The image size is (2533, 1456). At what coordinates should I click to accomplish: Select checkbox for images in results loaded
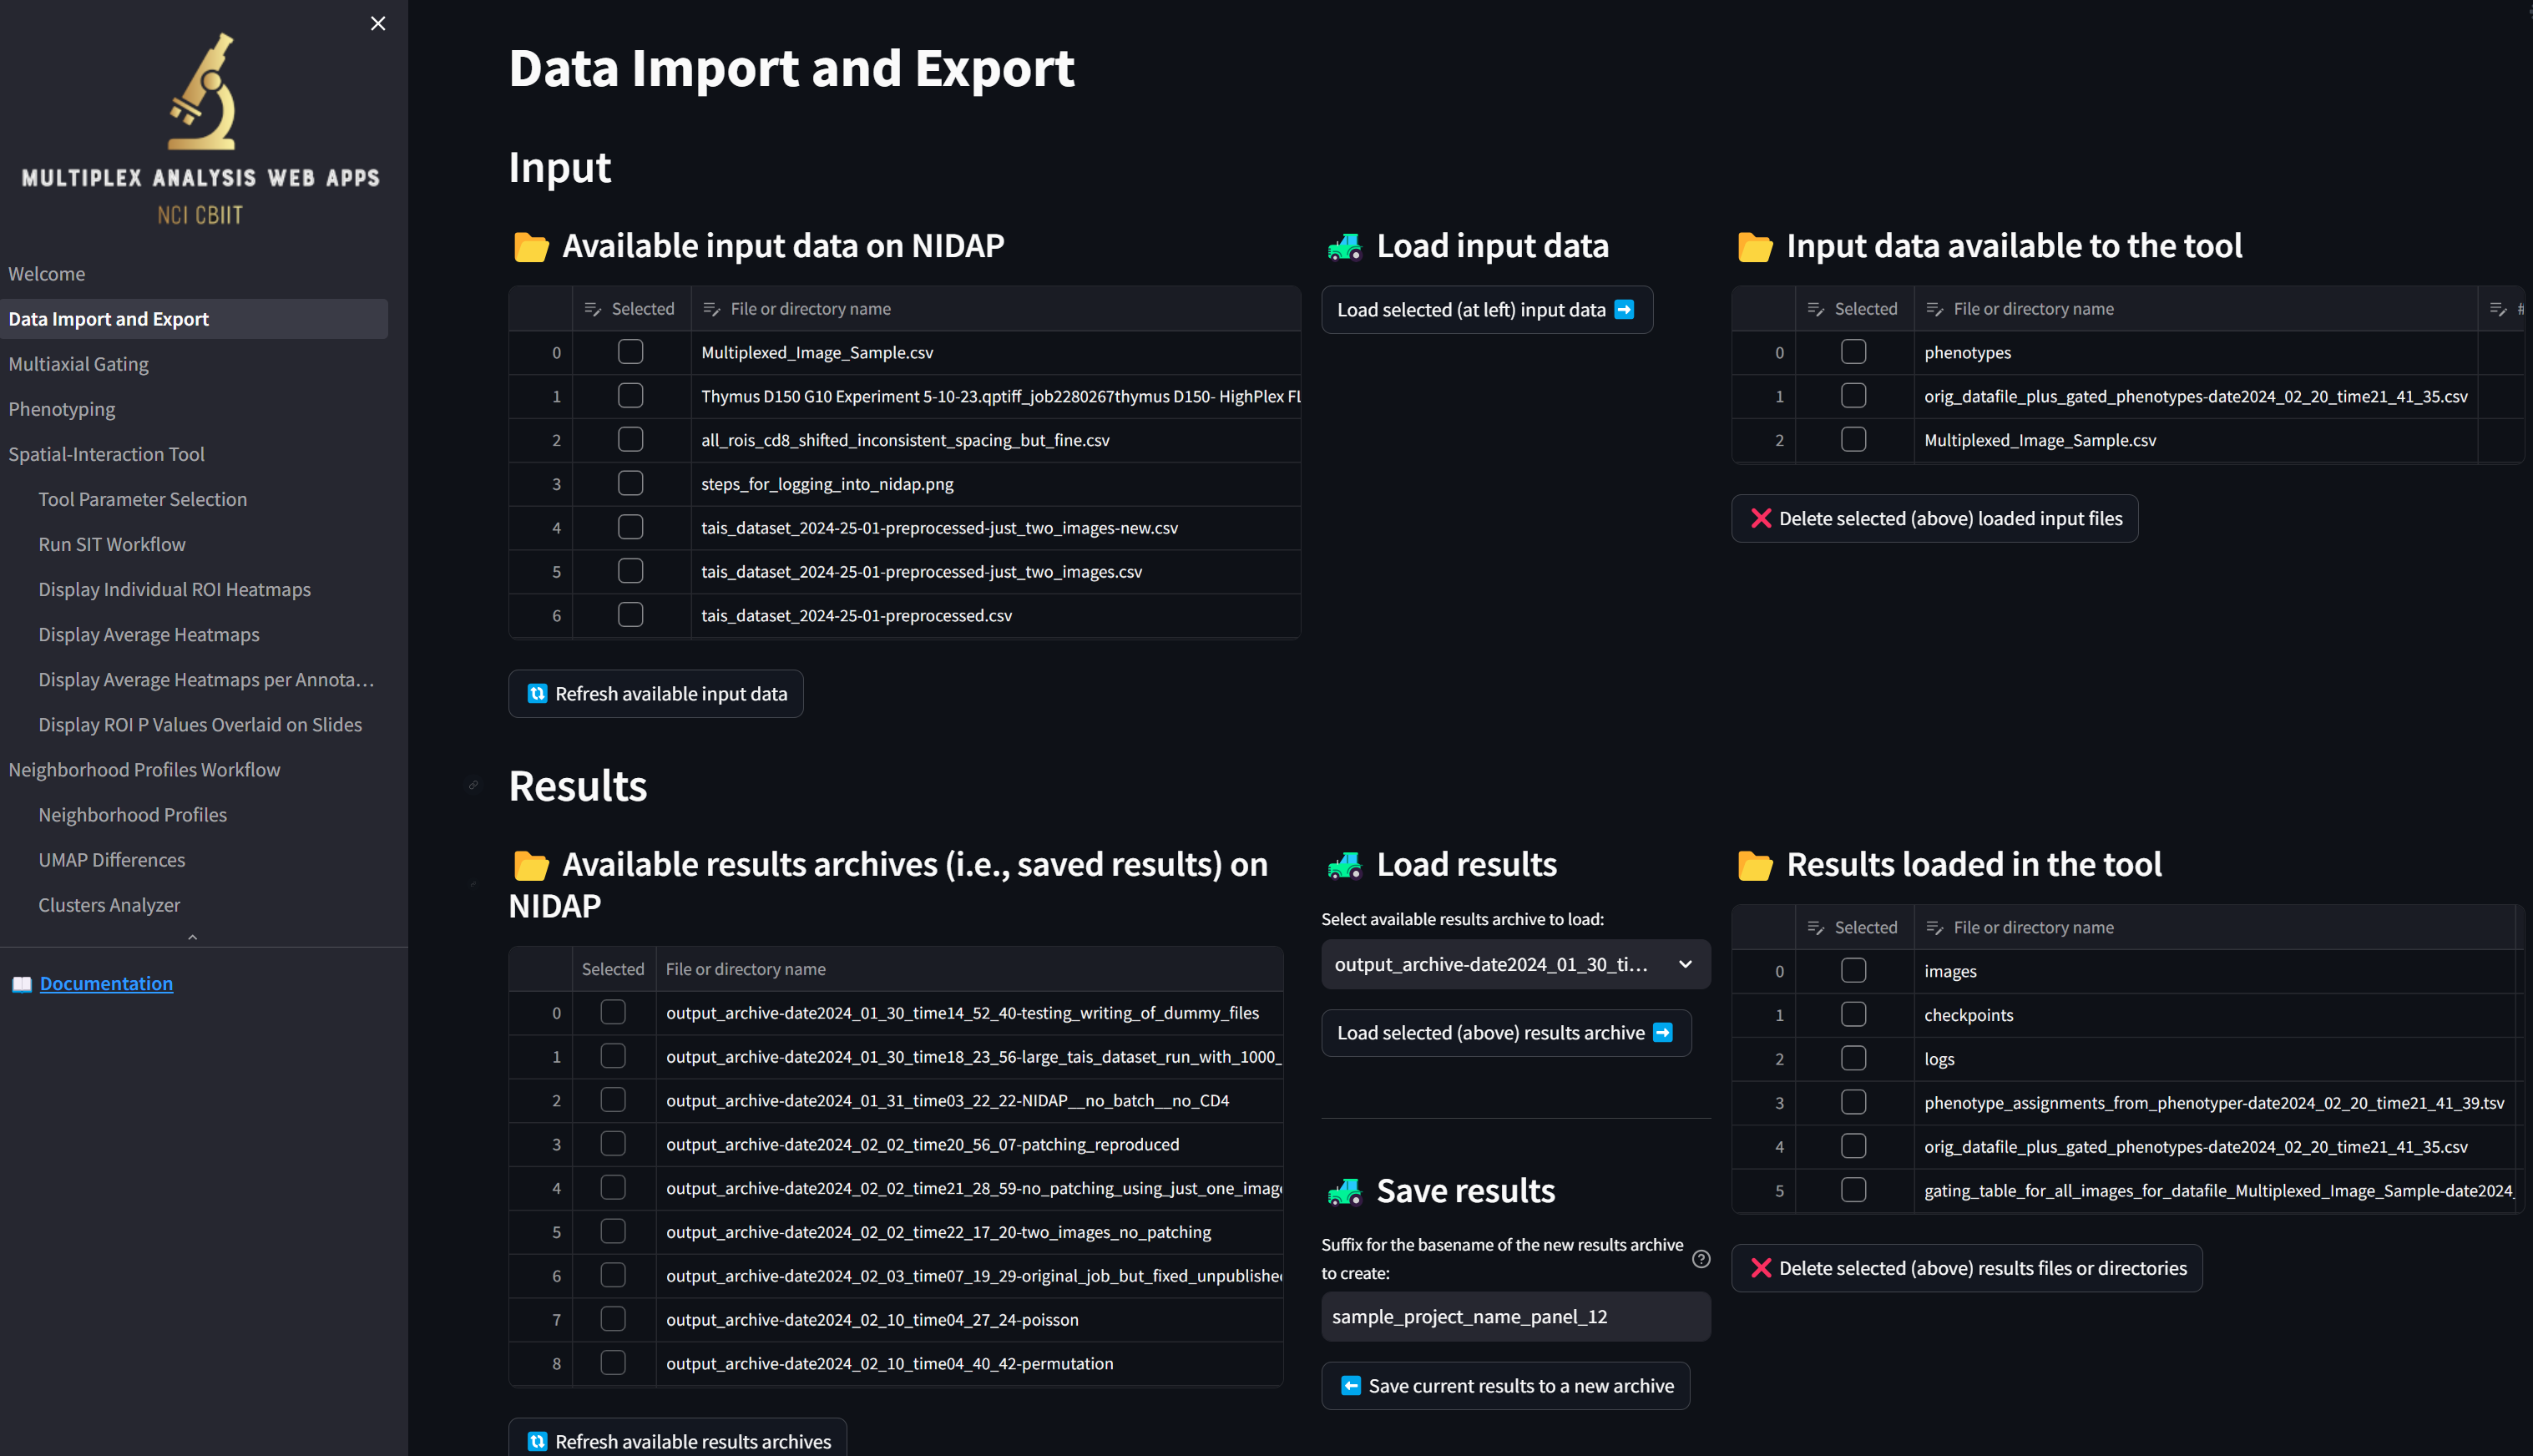[x=1853, y=971]
